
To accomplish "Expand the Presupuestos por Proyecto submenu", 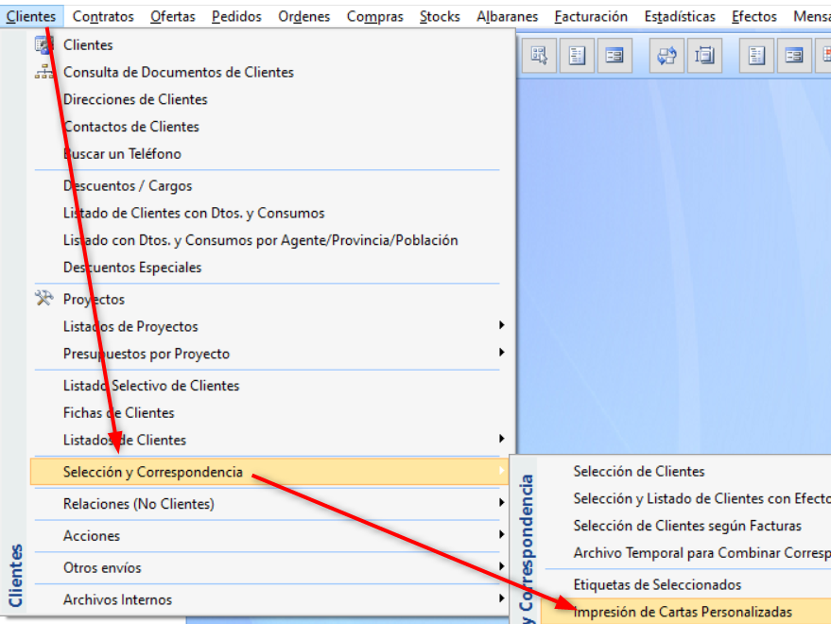I will (501, 354).
